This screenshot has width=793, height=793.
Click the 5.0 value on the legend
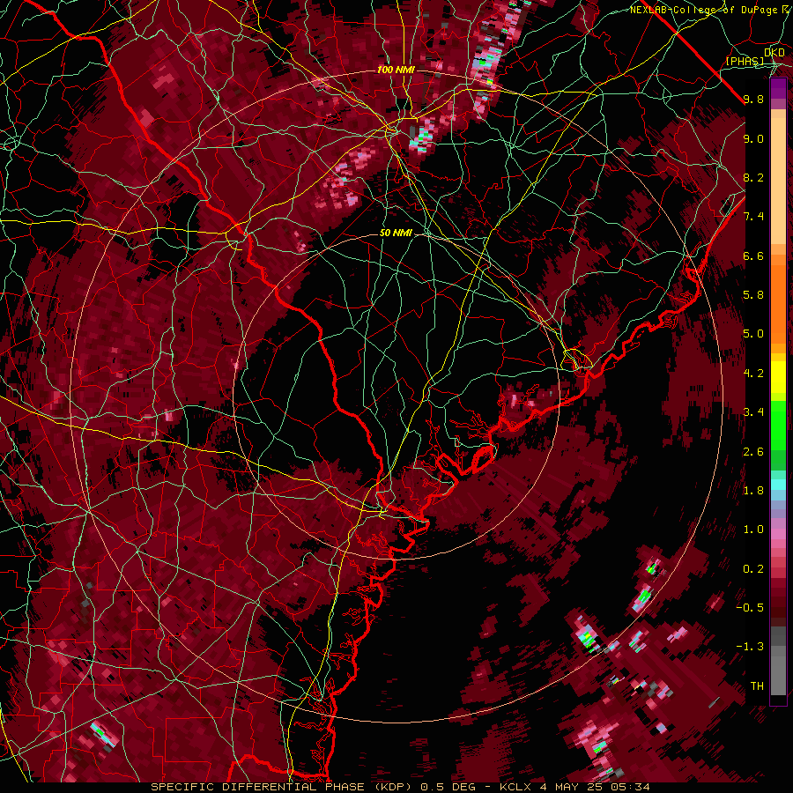coord(753,334)
